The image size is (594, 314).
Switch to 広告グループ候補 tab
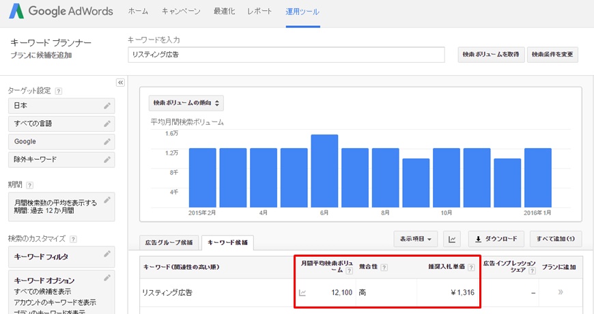[169, 242]
